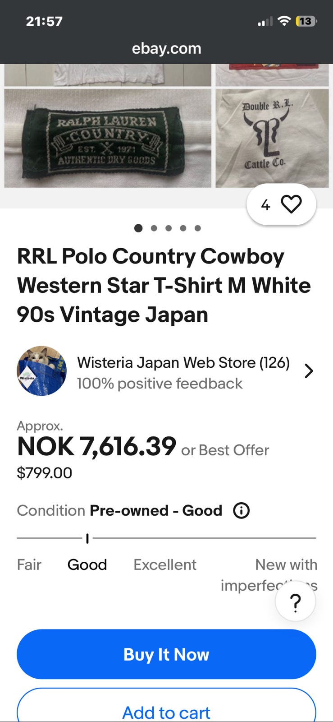Select the second image carousel dot
This screenshot has width=333, height=722.
[154, 228]
